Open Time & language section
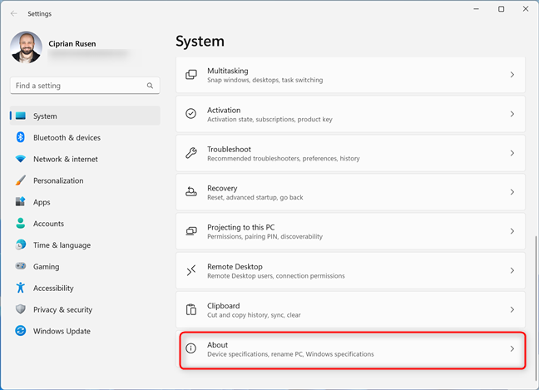 coord(62,245)
